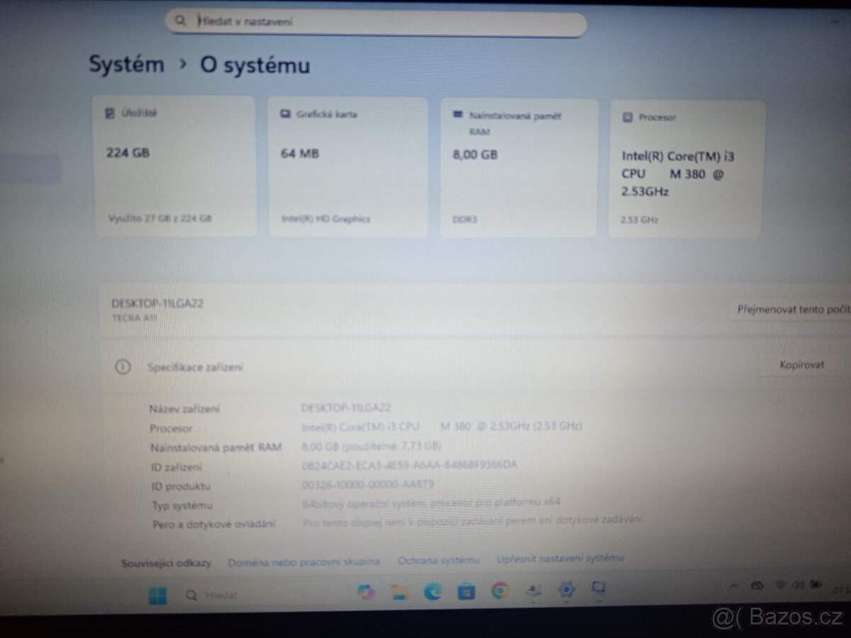
Task: Open the Ochrana systému link
Action: tap(438, 559)
